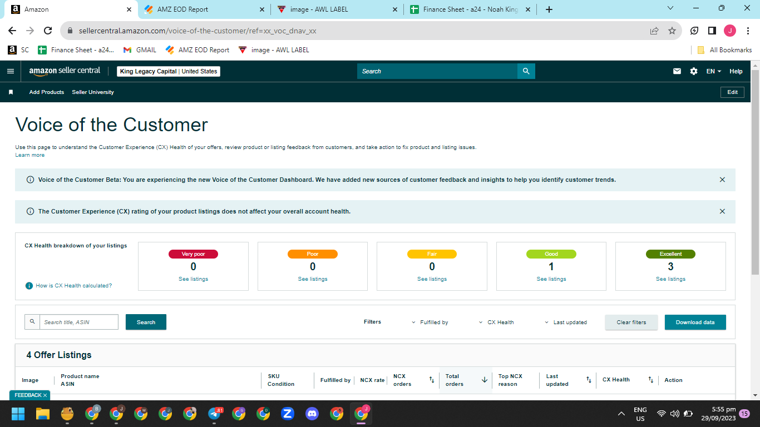Open the FEEDBACK tab

tap(27, 395)
